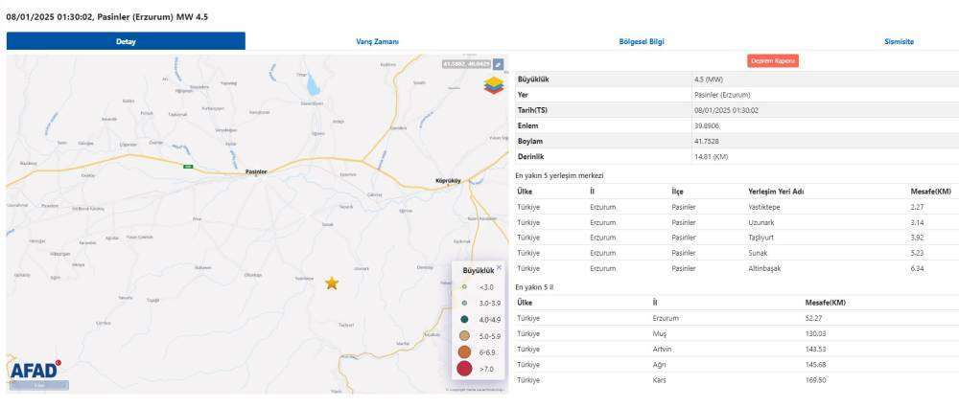This screenshot has width=959, height=408.
Task: Click the Köprüköy label on the map
Action: (449, 180)
